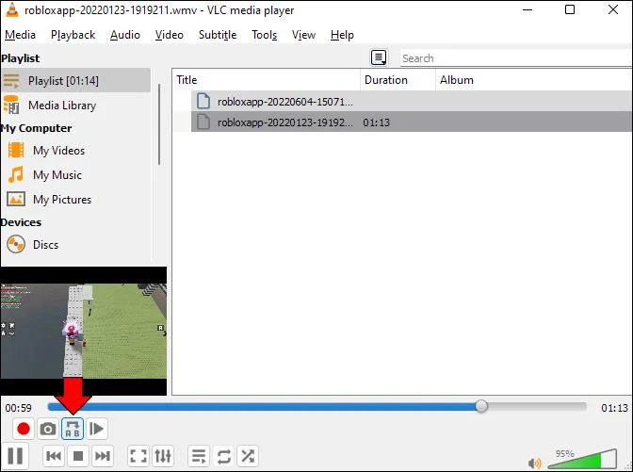The width and height of the screenshot is (633, 472).
Task: Stop playback
Action: tap(78, 456)
